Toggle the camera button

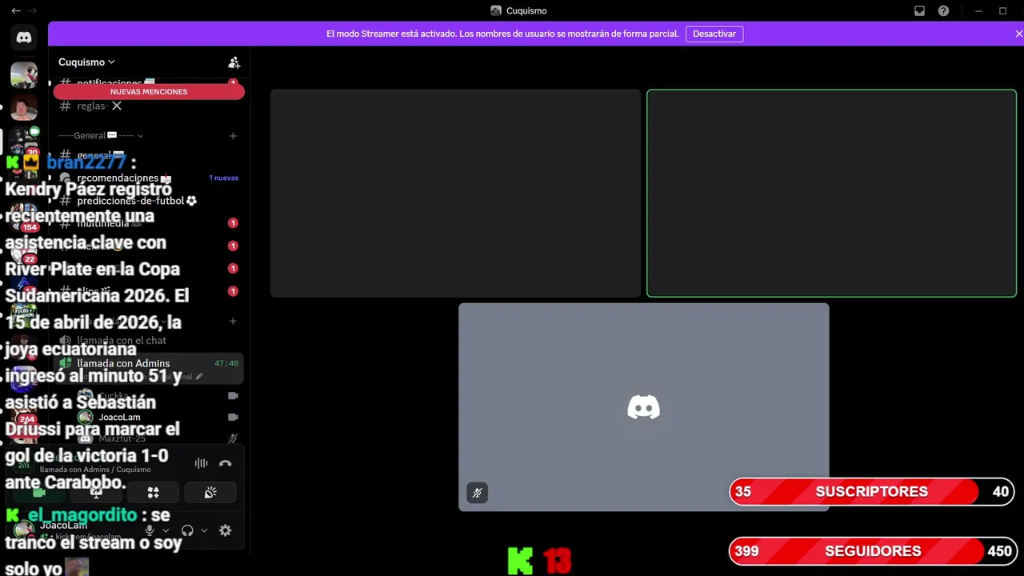(38, 493)
